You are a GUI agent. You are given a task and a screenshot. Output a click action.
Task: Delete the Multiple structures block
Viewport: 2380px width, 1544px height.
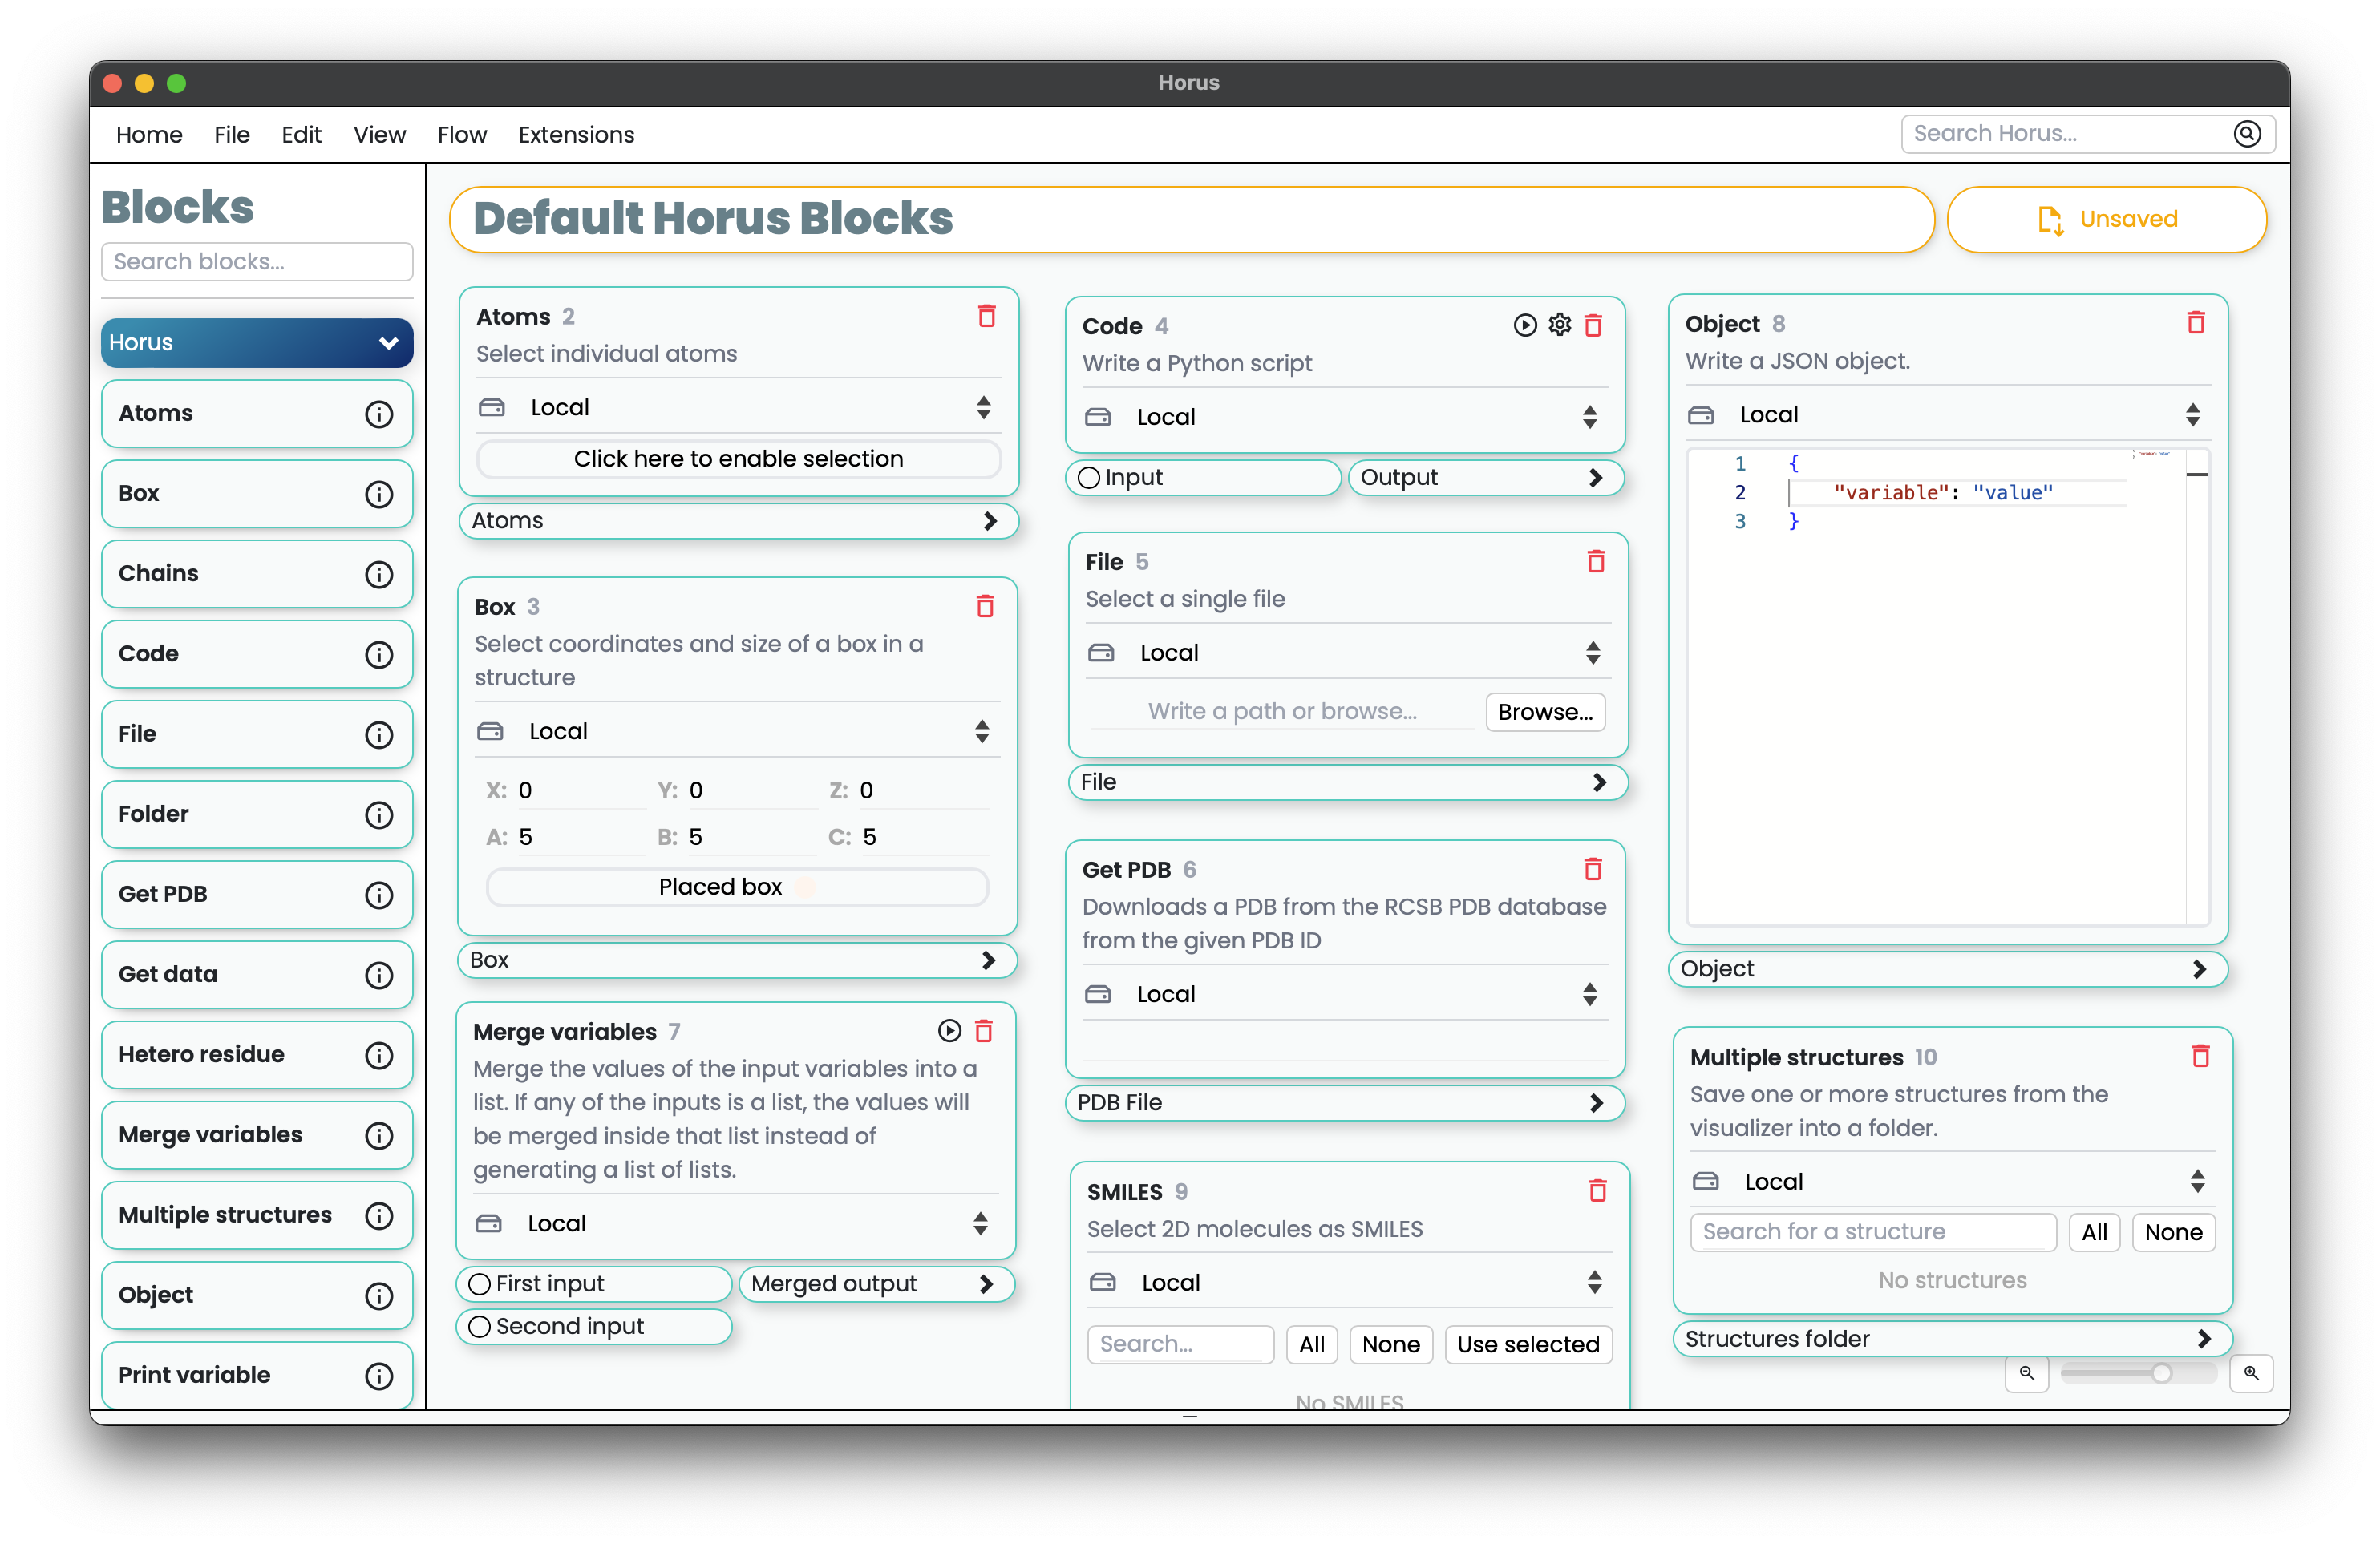pos(2200,1057)
